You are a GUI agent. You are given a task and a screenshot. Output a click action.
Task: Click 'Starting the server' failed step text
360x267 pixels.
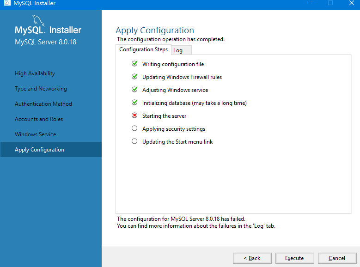[x=165, y=116]
